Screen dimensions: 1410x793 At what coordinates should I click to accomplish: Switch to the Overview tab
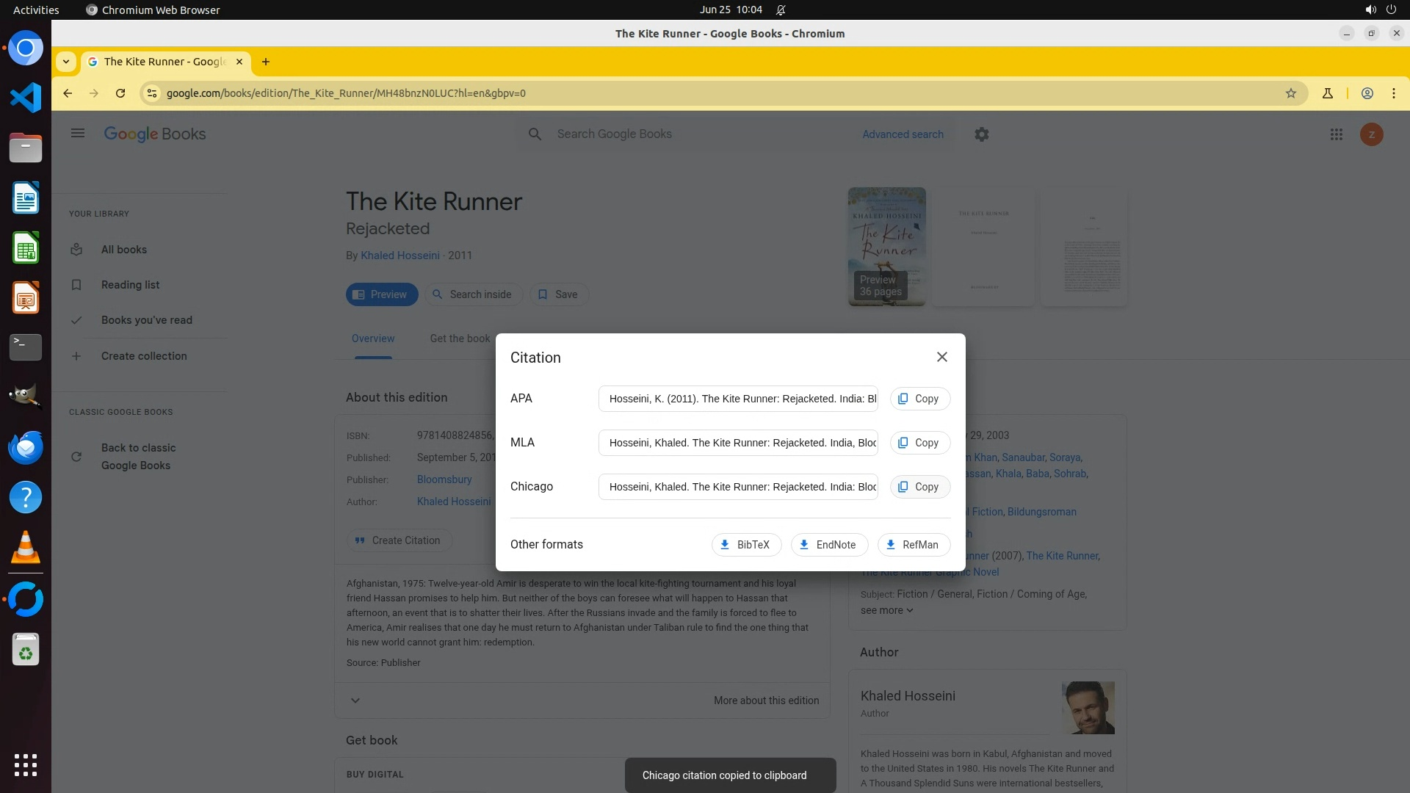tap(372, 338)
